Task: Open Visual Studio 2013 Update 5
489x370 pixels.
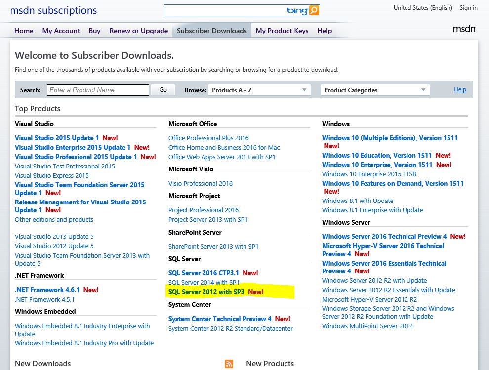Action: (54, 237)
